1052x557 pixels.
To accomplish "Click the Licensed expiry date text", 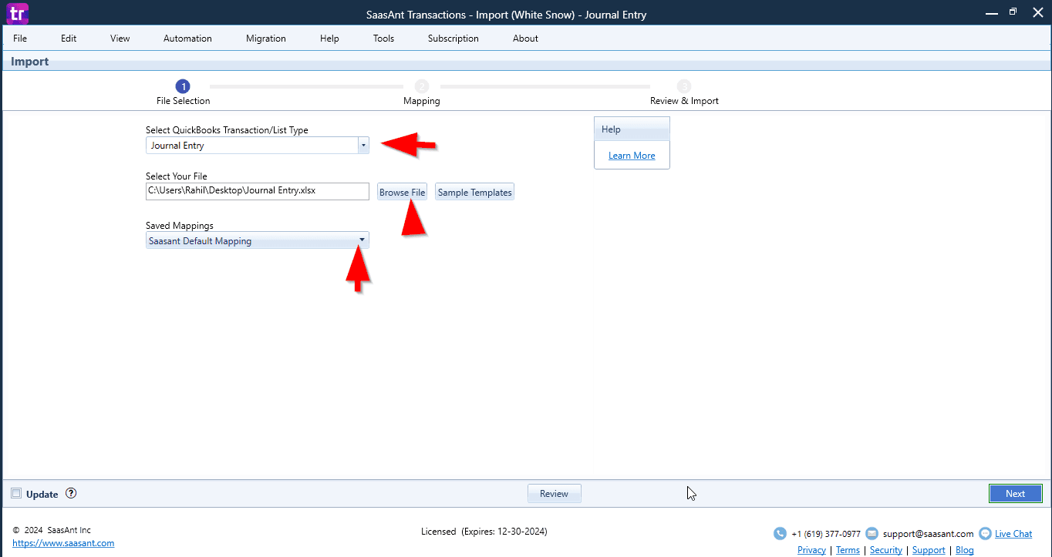I will [484, 532].
